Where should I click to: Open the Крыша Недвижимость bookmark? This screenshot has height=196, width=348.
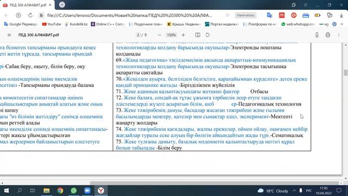(184, 24)
